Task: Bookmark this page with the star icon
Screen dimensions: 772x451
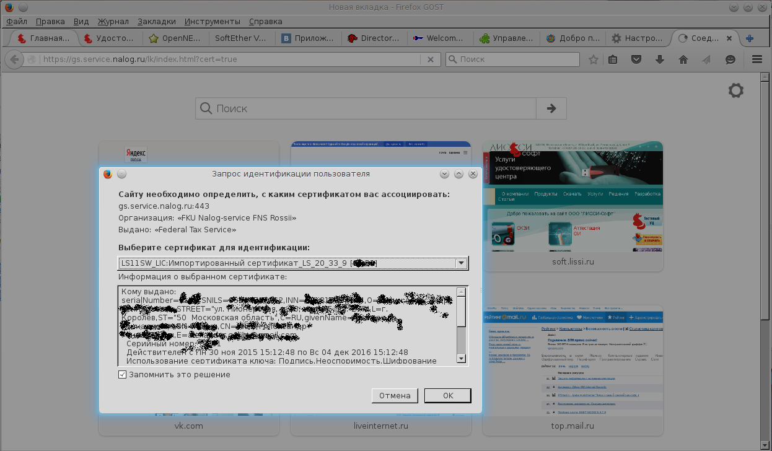Action: tap(594, 59)
